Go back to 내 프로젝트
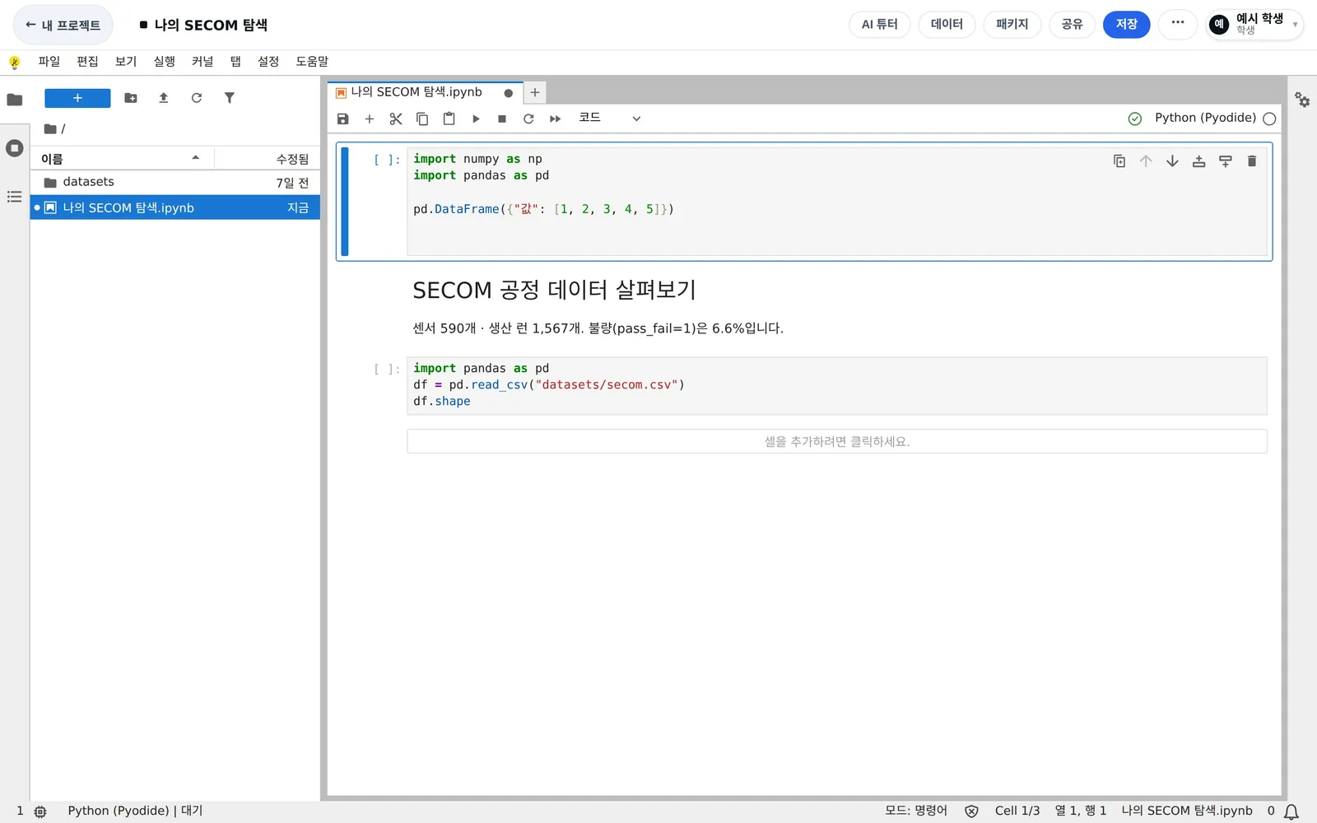 pos(63,25)
